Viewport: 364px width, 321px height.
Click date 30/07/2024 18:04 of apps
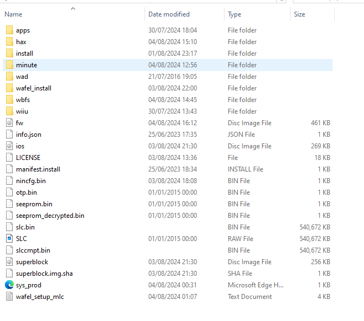[173, 30]
